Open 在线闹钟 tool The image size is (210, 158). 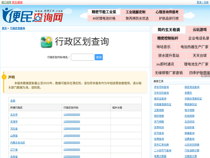pos(190,116)
